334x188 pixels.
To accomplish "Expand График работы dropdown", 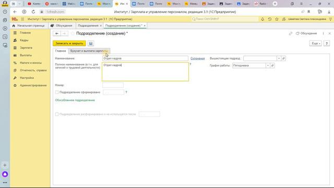I will (x=268, y=66).
